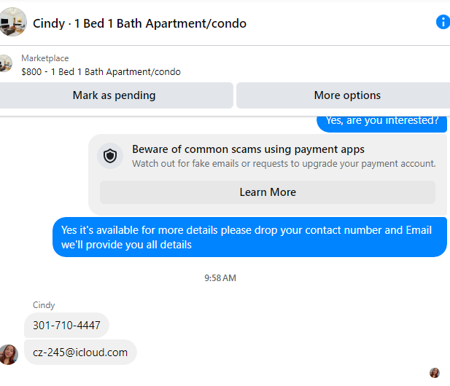Open the $800 apartment listing link
Screen dimensions: 450x386
pyautogui.click(x=101, y=72)
